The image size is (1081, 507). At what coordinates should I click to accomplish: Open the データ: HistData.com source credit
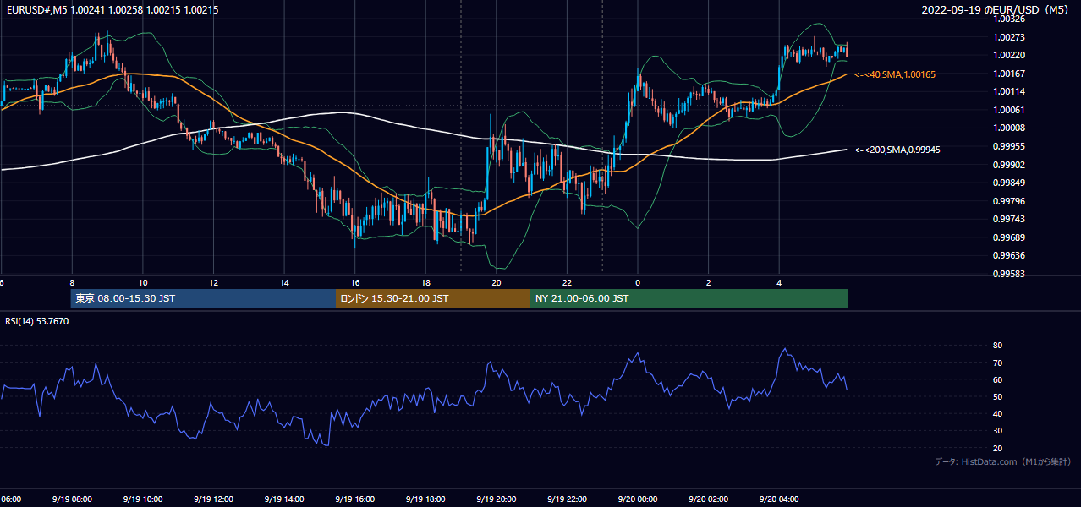(1003, 461)
